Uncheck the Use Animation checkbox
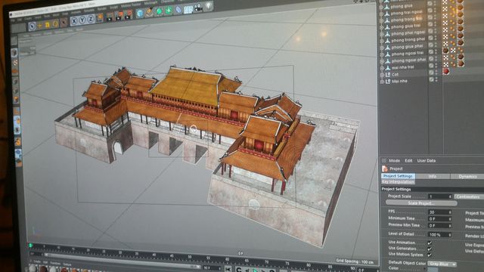Image resolution: width=484 pixels, height=272 pixels. click(x=430, y=243)
